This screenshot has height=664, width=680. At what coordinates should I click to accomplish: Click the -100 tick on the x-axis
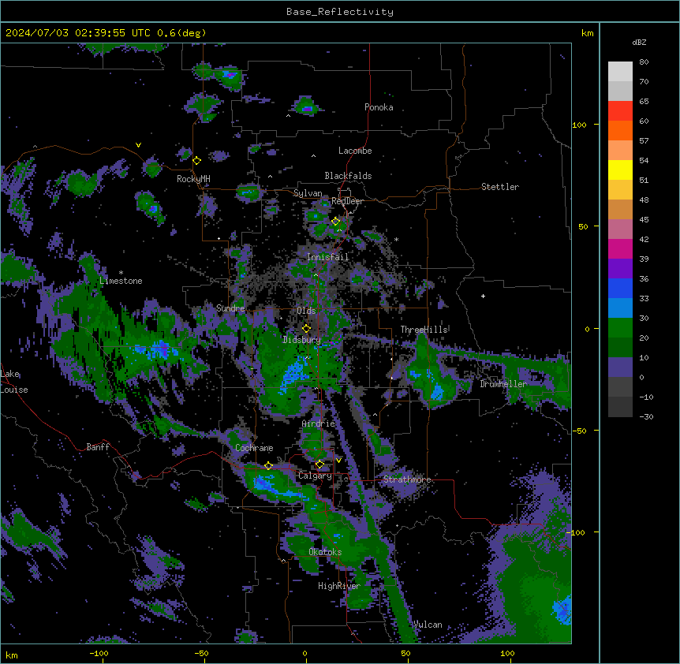99,653
